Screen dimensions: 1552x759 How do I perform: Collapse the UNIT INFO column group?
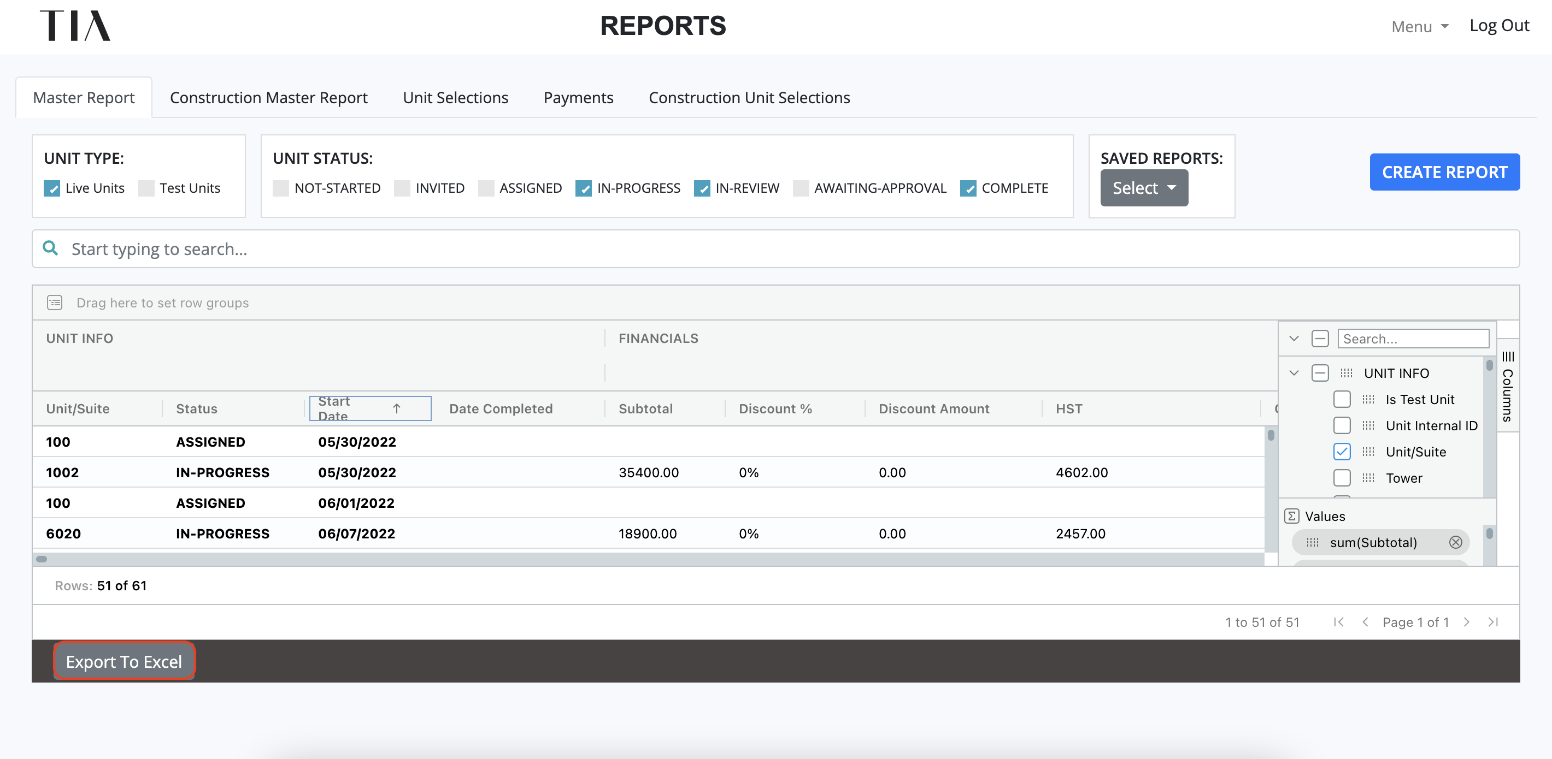[x=1294, y=372]
